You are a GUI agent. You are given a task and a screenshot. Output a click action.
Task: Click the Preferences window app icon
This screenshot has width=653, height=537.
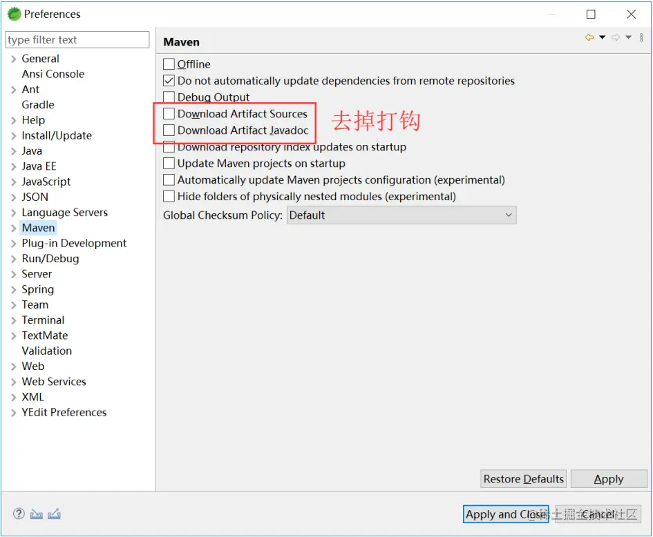(x=14, y=14)
